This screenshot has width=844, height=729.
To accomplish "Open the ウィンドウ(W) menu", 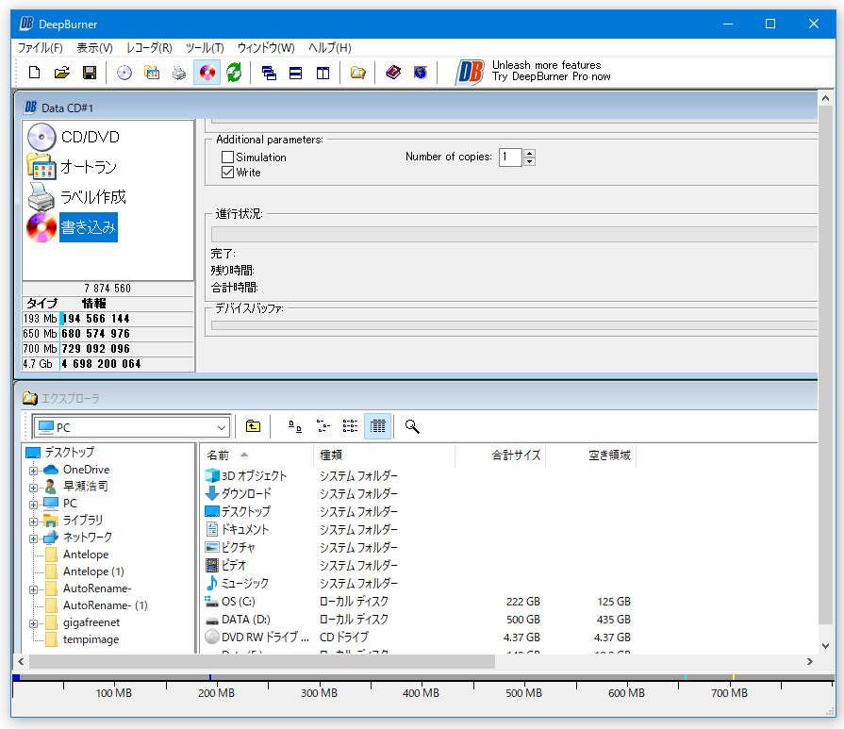I will click(x=266, y=48).
